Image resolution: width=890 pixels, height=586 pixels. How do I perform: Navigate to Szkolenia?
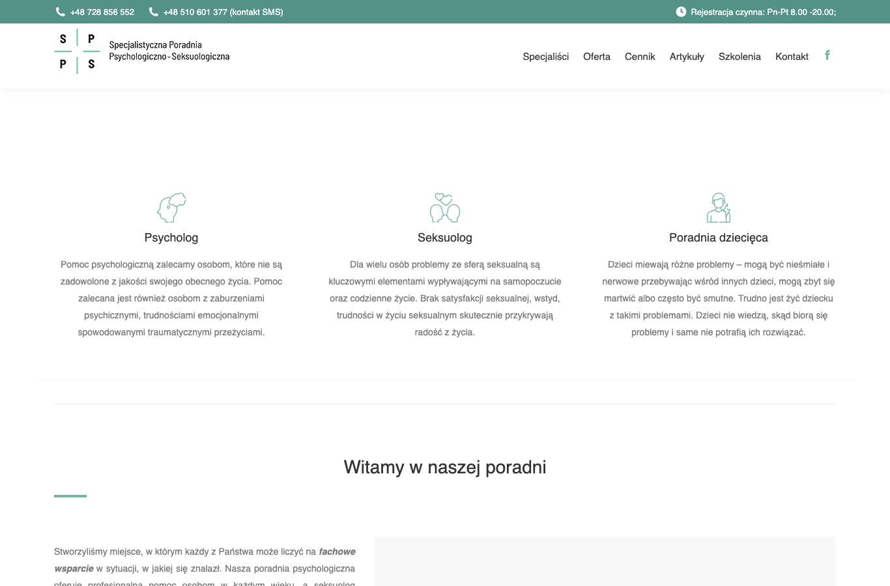click(739, 57)
